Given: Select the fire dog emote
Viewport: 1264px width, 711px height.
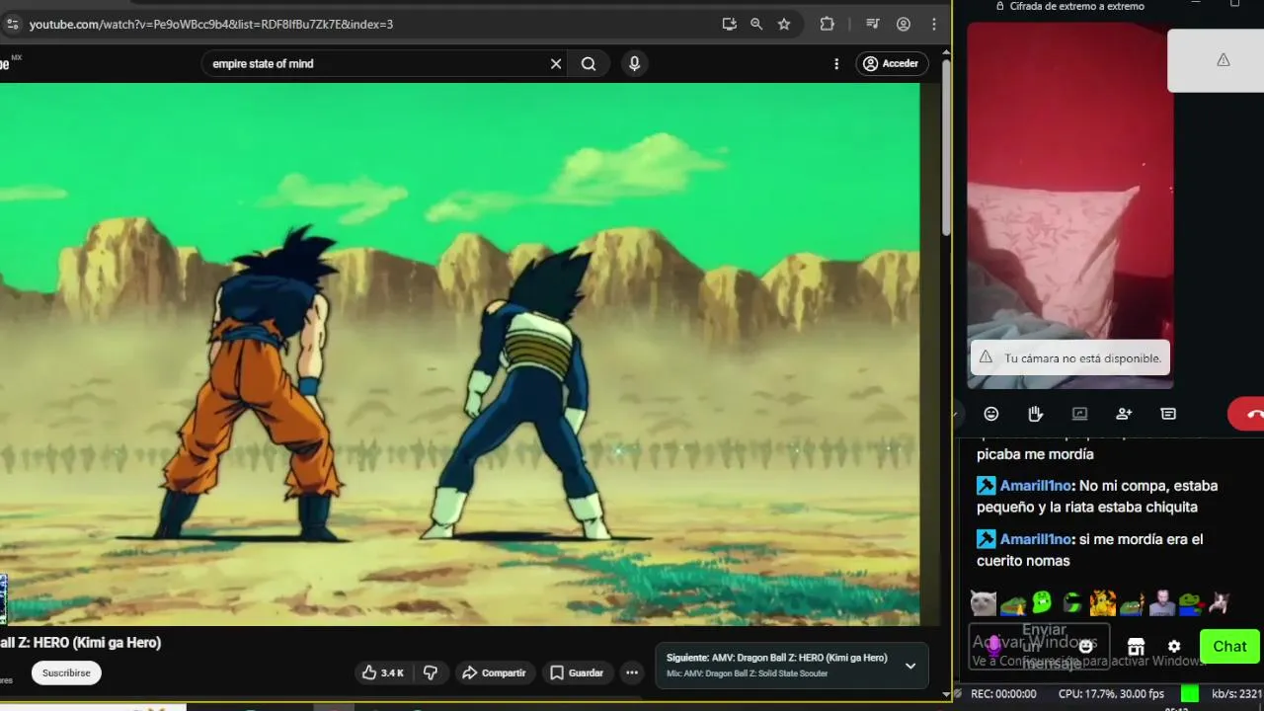Looking at the screenshot, I should point(1102,602).
